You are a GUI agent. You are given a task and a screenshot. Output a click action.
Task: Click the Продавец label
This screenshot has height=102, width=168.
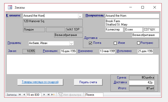click(x=14, y=43)
